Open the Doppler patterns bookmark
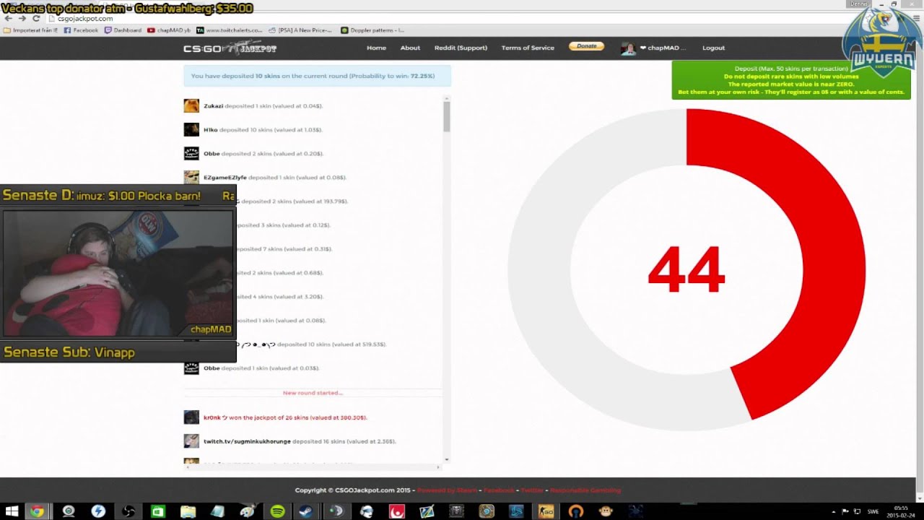 point(372,30)
